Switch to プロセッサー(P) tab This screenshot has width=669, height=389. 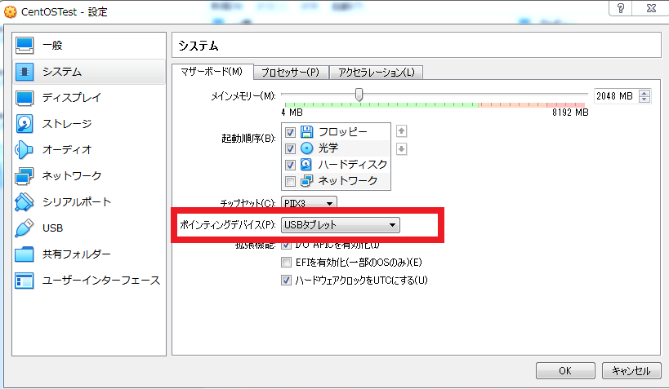291,73
